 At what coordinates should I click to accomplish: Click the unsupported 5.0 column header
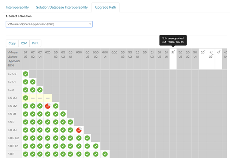tap(203, 59)
